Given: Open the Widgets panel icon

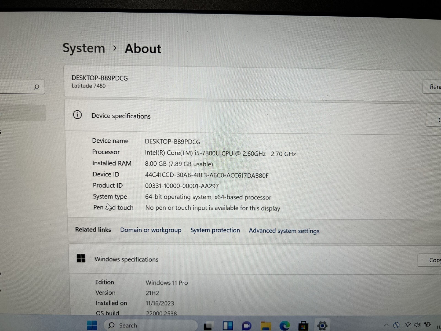Looking at the screenshot, I should click(228, 326).
